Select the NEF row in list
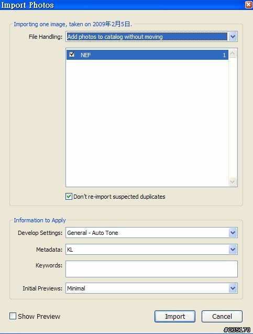 coord(147,55)
